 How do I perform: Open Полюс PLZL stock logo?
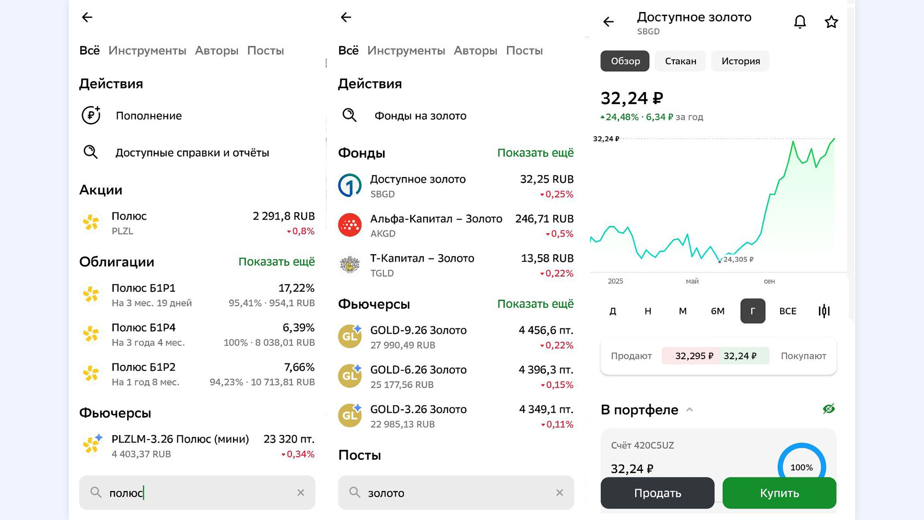pos(91,223)
